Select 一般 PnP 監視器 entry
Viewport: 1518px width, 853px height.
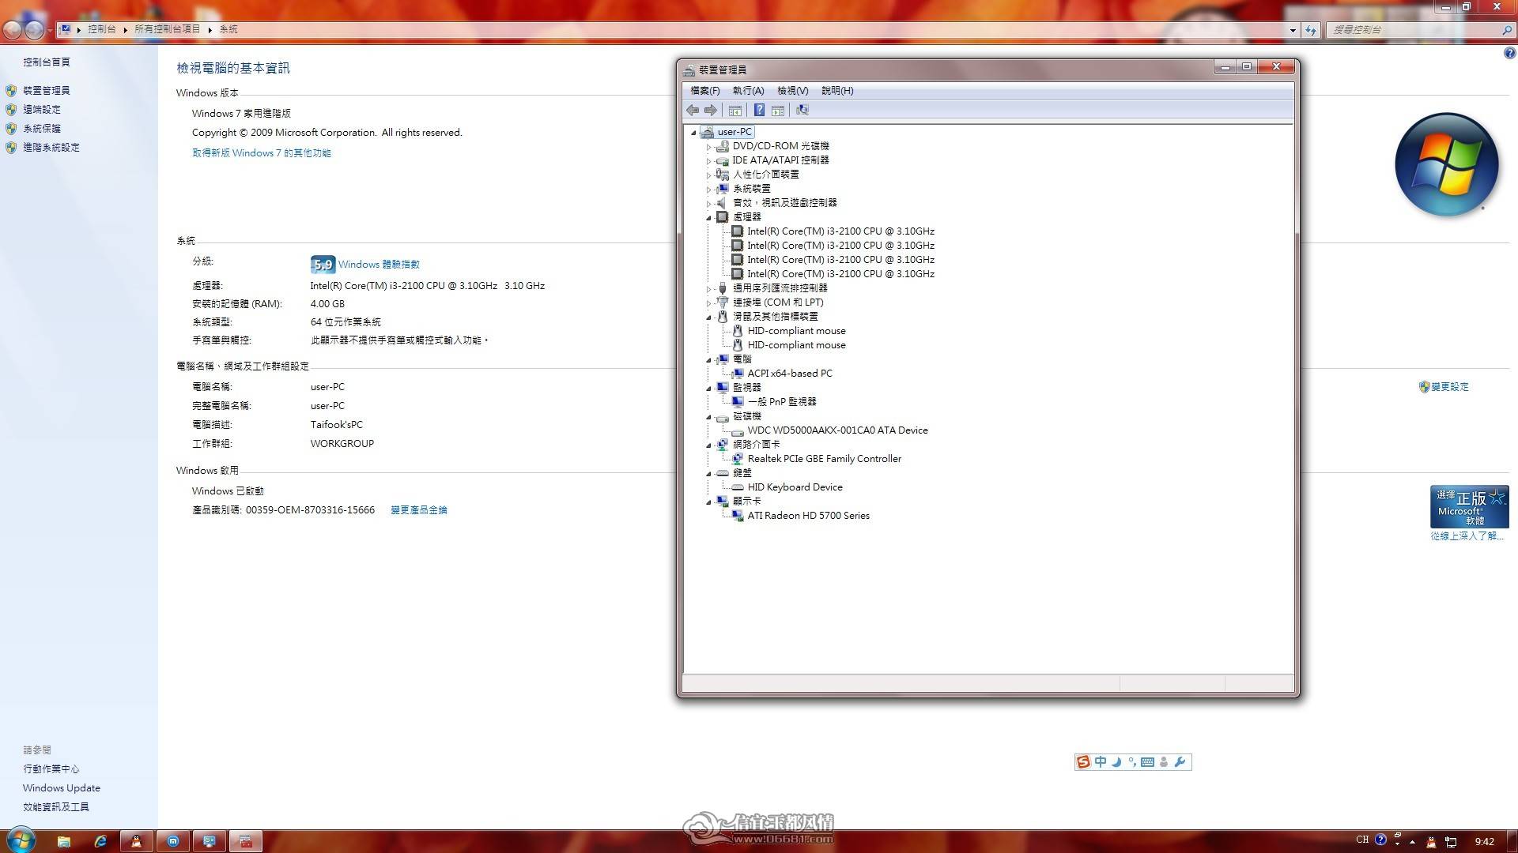pos(781,402)
